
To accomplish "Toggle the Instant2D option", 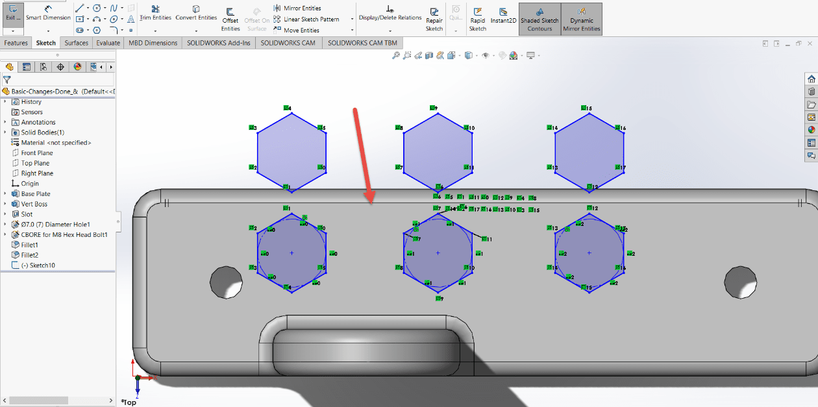I will [x=503, y=16].
